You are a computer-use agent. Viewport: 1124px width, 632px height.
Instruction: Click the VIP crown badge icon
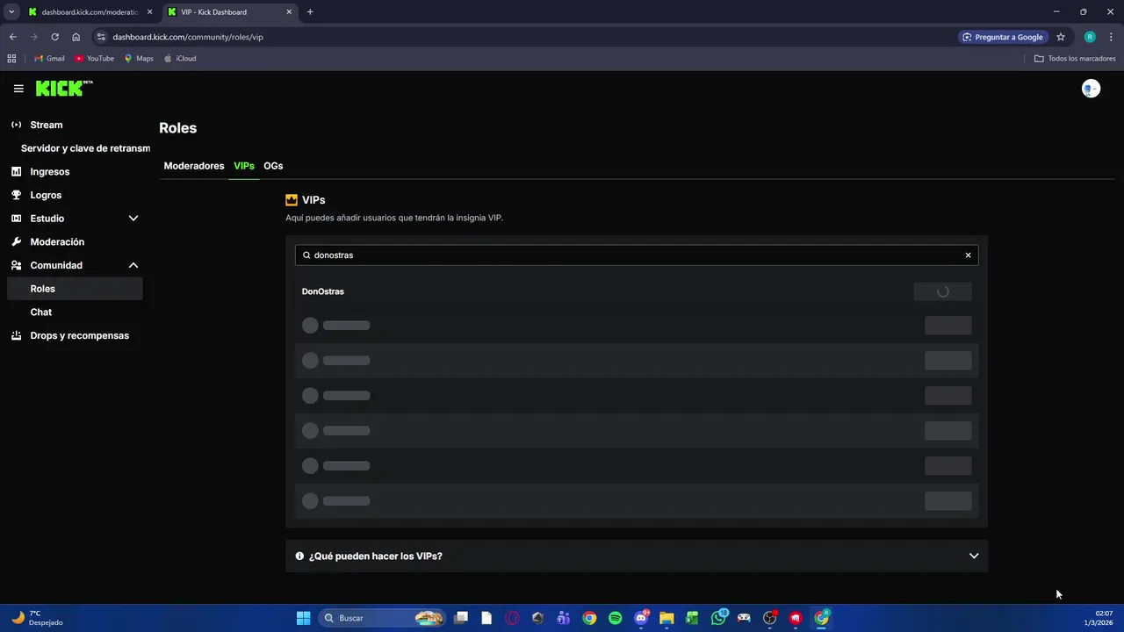tap(292, 200)
